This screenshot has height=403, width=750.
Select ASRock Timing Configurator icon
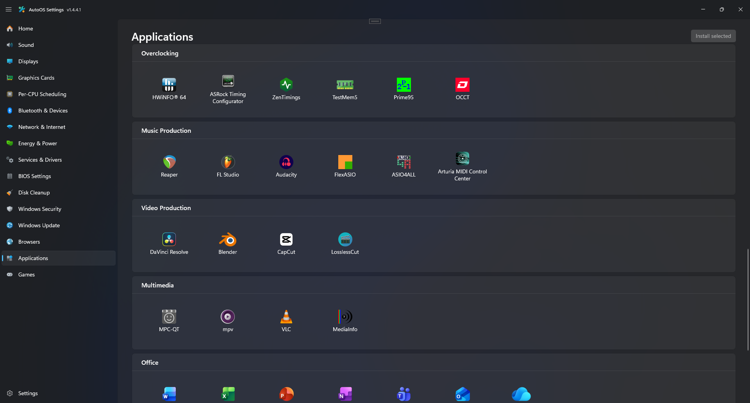tap(228, 81)
